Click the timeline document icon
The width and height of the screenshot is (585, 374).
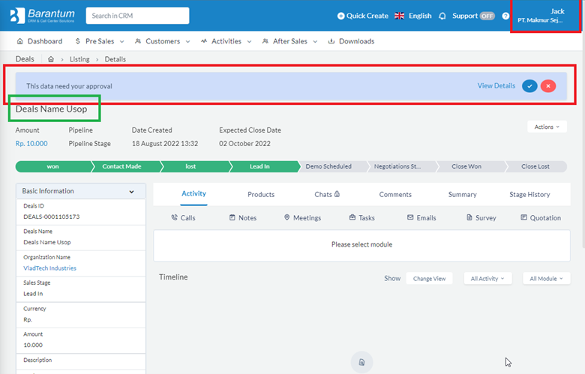pyautogui.click(x=361, y=362)
